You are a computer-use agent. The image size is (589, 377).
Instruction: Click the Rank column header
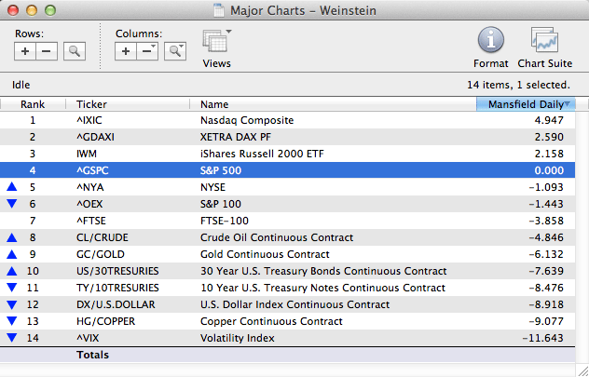[33, 104]
